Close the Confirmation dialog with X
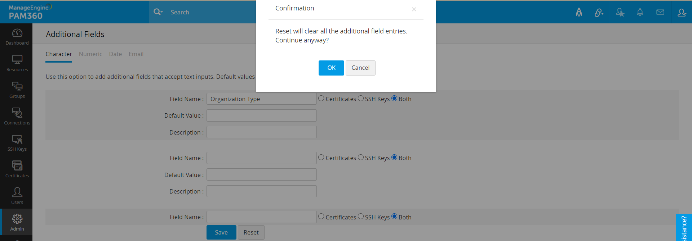 [x=414, y=9]
